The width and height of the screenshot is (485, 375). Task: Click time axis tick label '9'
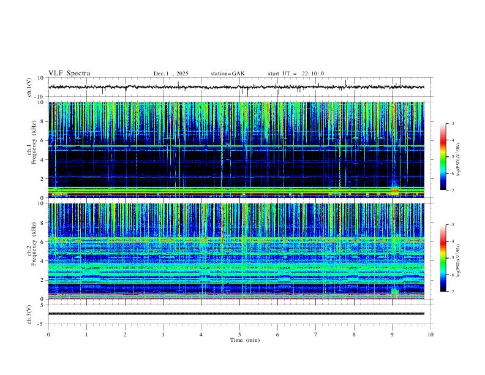point(392,335)
